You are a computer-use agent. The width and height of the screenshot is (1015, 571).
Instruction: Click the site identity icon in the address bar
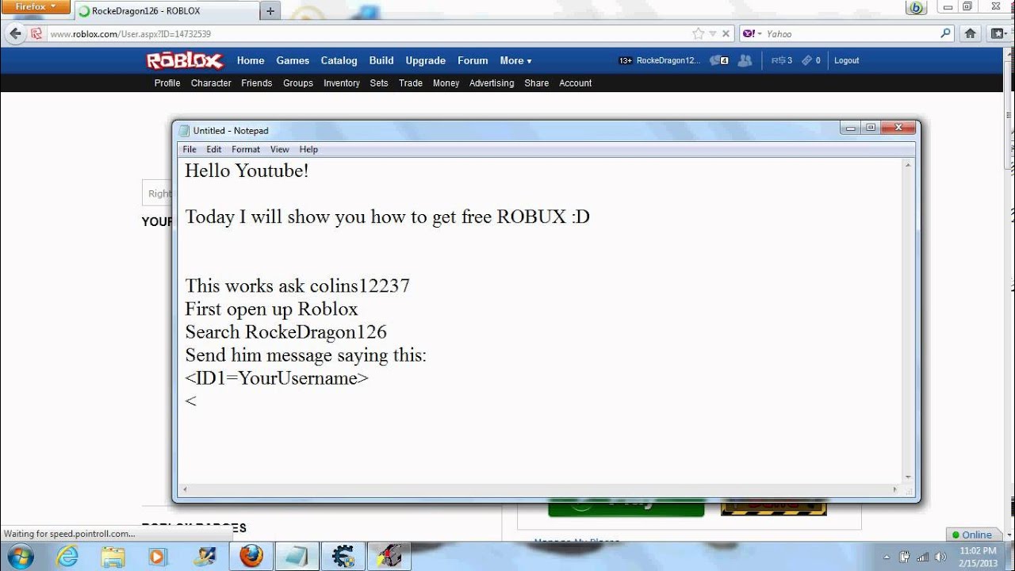point(36,34)
